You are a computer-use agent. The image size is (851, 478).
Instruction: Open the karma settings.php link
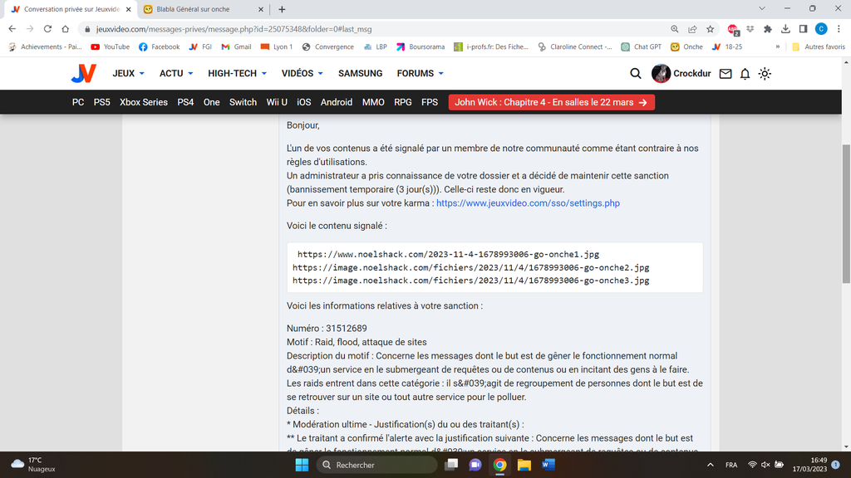pyautogui.click(x=528, y=203)
